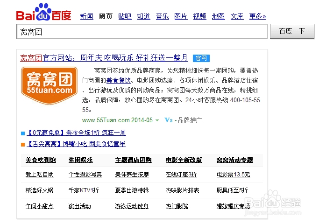Viewport: 319px width, 224px height.
Task: Open the 午间小甜点 link
Action: [40, 206]
